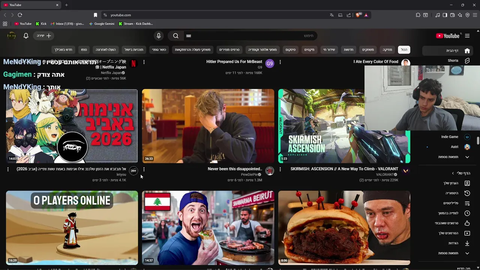Select the הכול filter chip
This screenshot has height=270, width=480.
click(404, 49)
